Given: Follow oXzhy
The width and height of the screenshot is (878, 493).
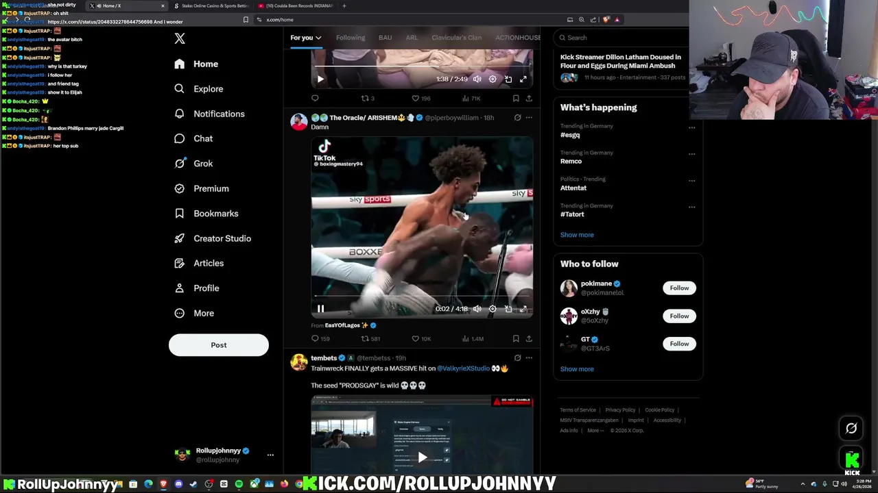Looking at the screenshot, I should (x=679, y=316).
